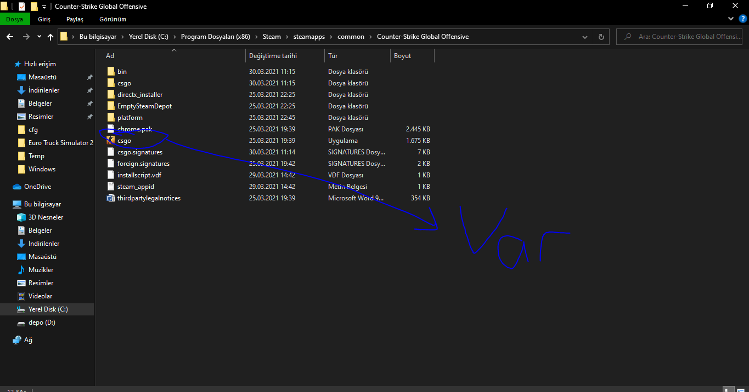Switch to the Paylaş ribbon tab
Screen dimensions: 749x392
click(75, 19)
